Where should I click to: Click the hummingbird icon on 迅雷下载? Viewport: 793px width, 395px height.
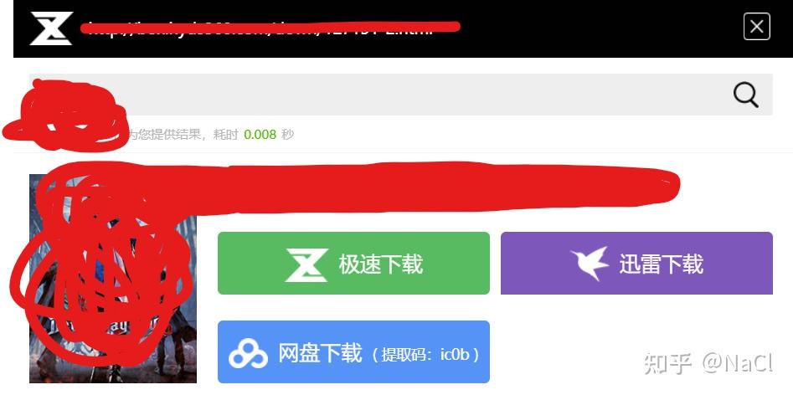pos(590,263)
